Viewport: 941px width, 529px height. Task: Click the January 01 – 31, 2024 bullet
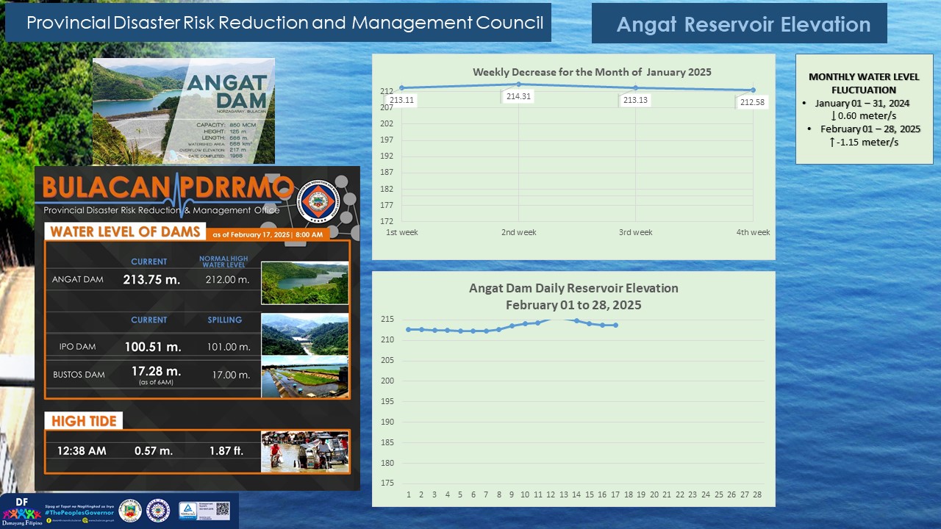click(862, 104)
